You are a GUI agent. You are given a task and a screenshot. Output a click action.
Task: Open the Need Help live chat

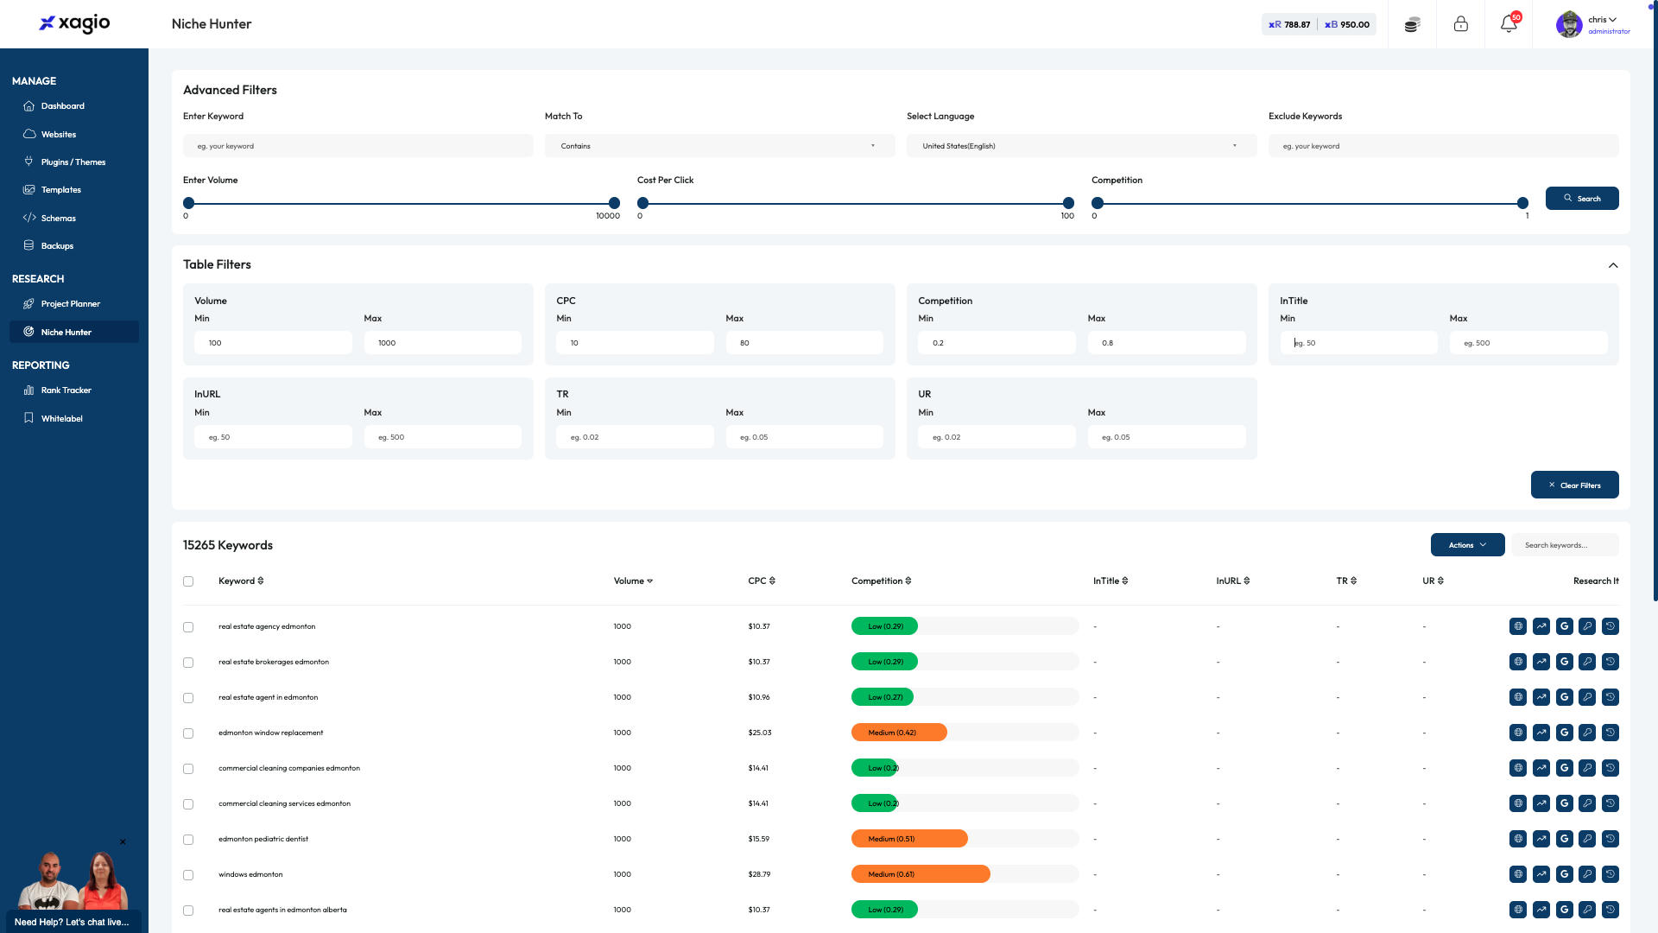(73, 922)
